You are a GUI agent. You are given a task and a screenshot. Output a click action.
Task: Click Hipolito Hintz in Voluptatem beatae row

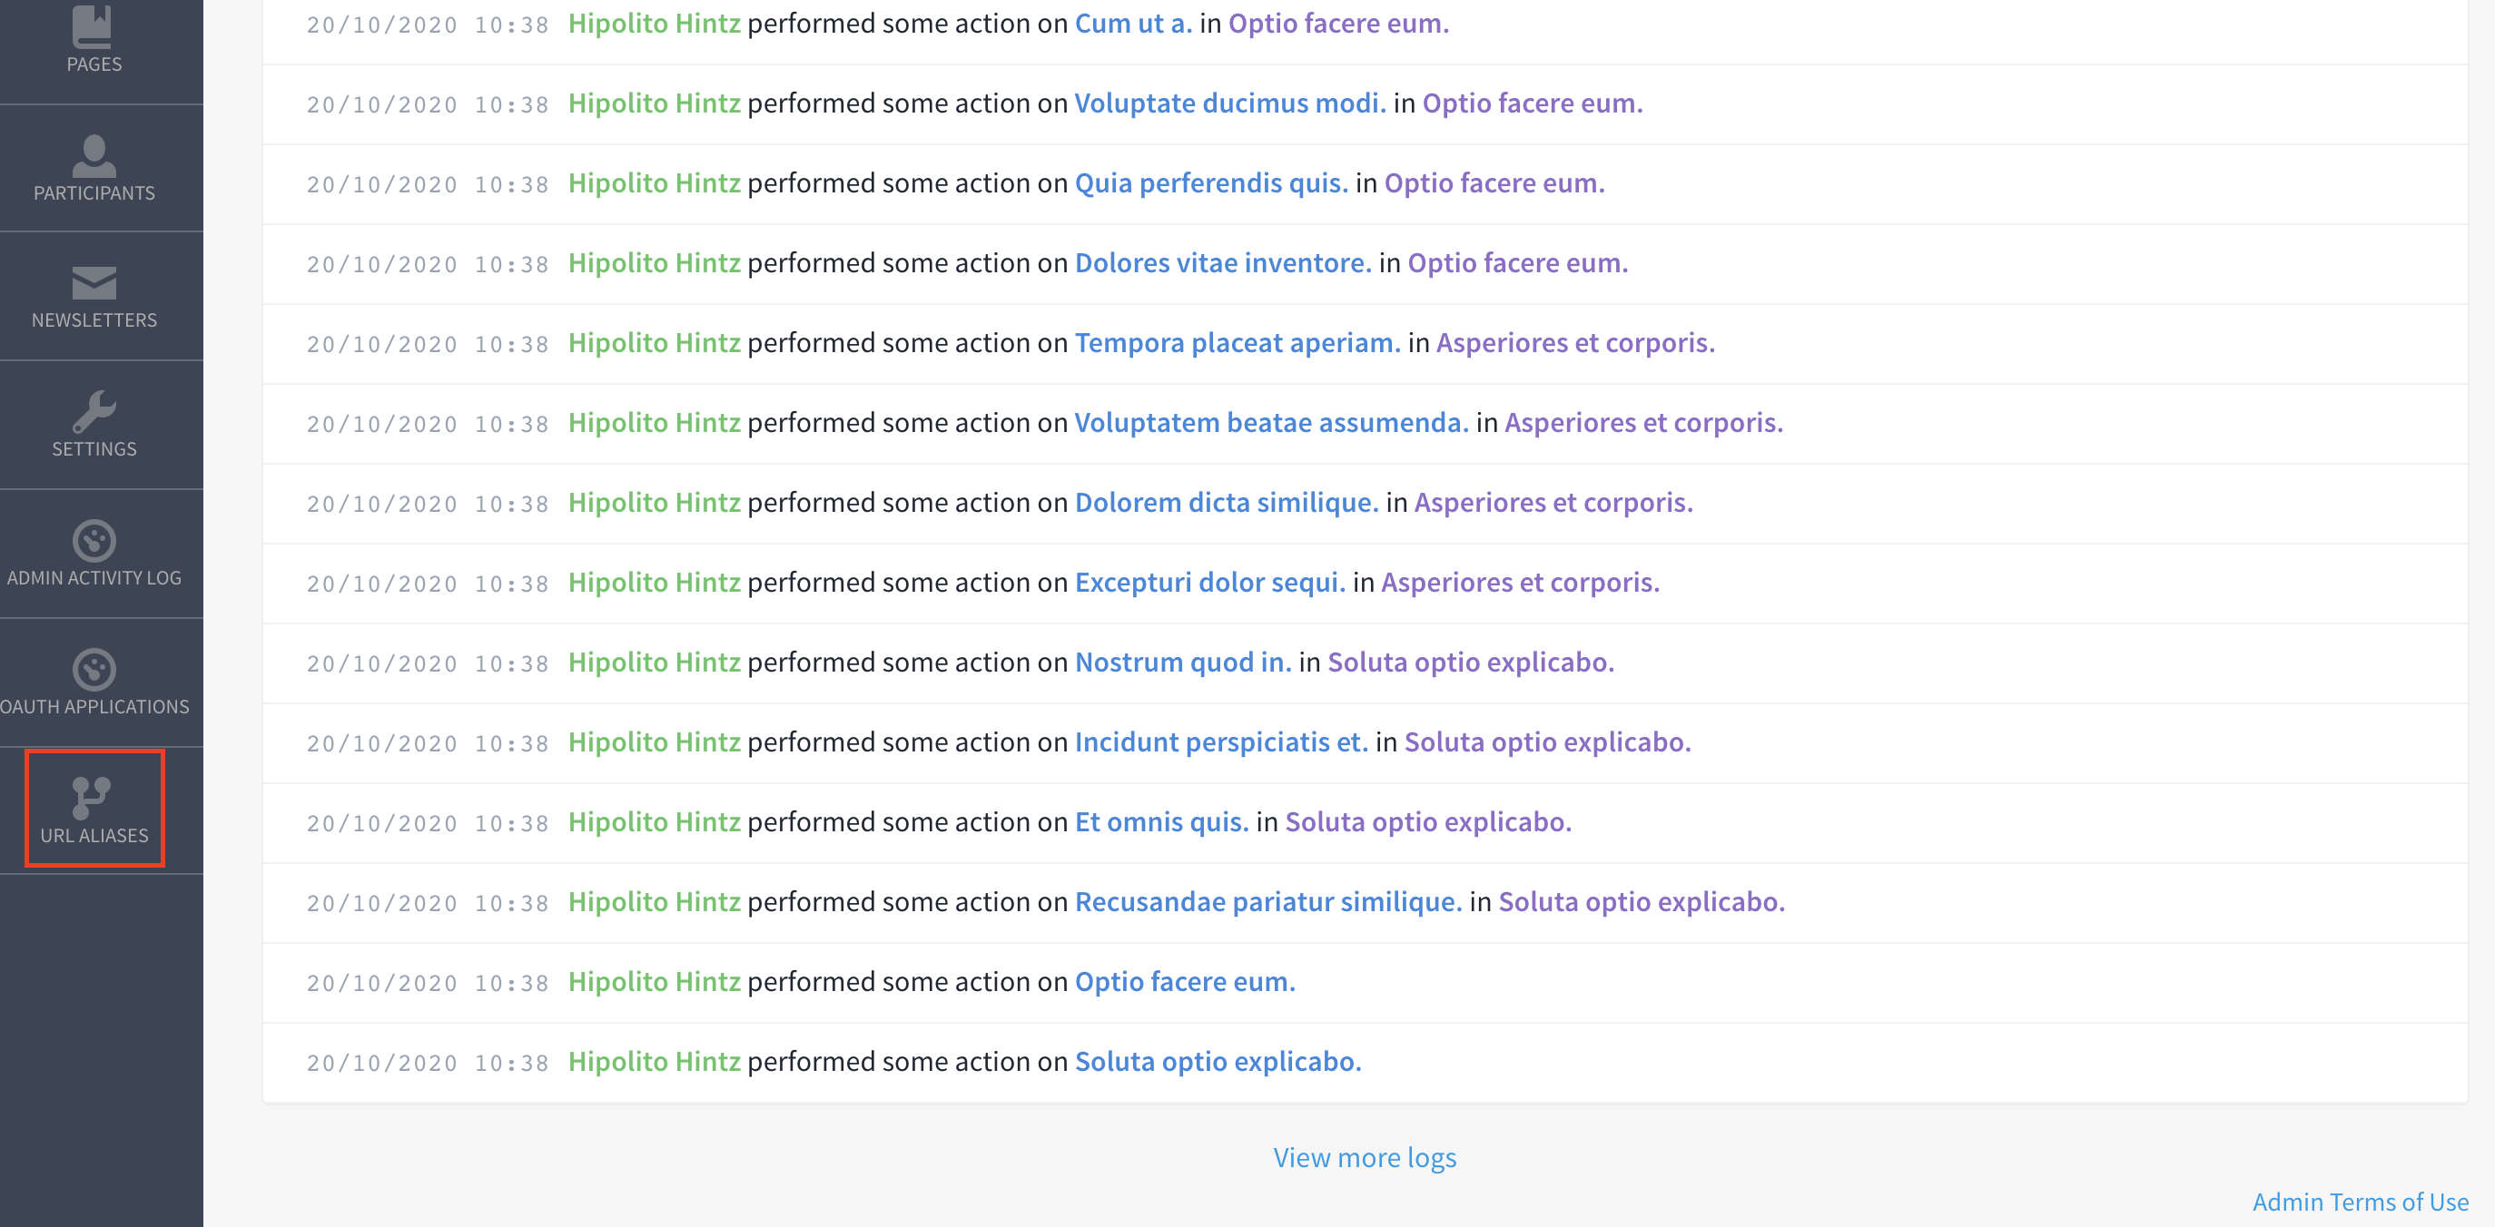(654, 422)
